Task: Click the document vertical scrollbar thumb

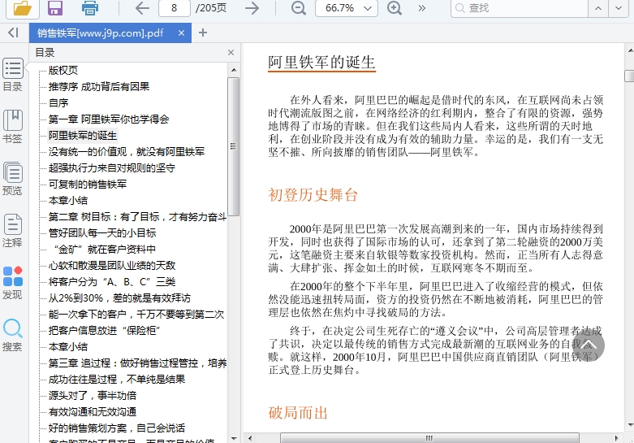Action: 630,76
